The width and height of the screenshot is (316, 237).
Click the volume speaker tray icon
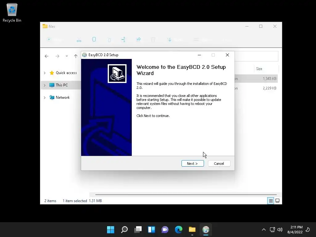[280, 230]
